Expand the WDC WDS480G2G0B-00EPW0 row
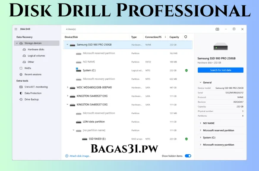The image size is (259, 171). point(67,87)
